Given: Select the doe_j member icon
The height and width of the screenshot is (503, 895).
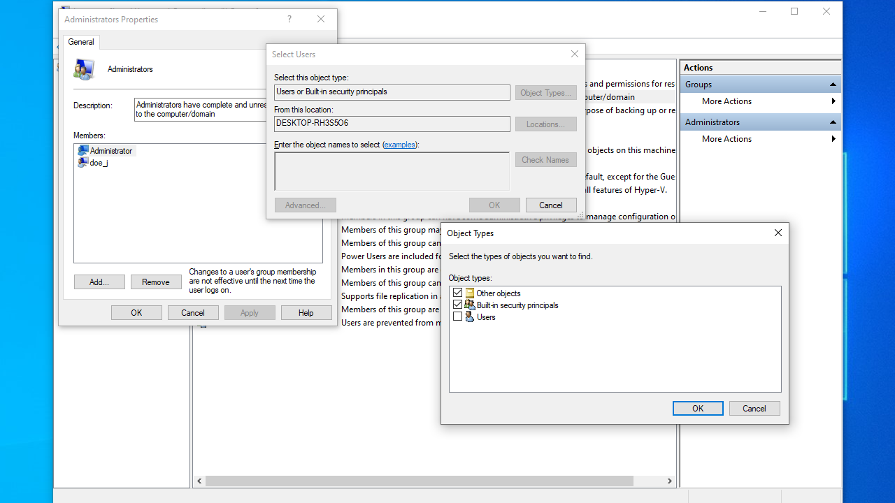Looking at the screenshot, I should pos(83,163).
